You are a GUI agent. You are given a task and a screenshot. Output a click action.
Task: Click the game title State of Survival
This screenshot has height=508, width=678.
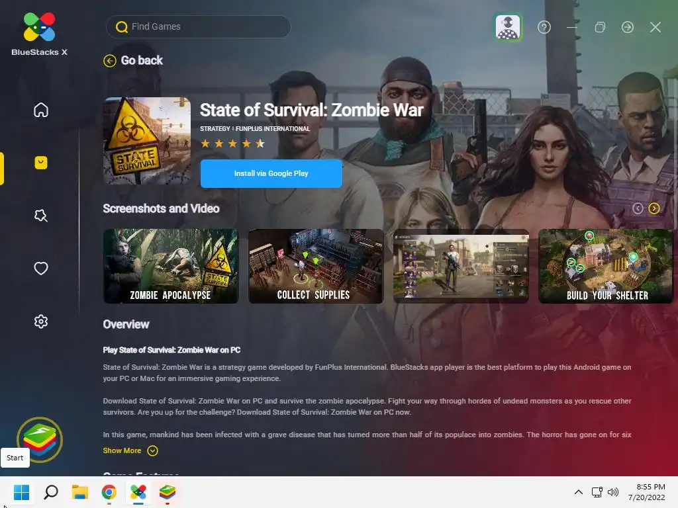[311, 110]
